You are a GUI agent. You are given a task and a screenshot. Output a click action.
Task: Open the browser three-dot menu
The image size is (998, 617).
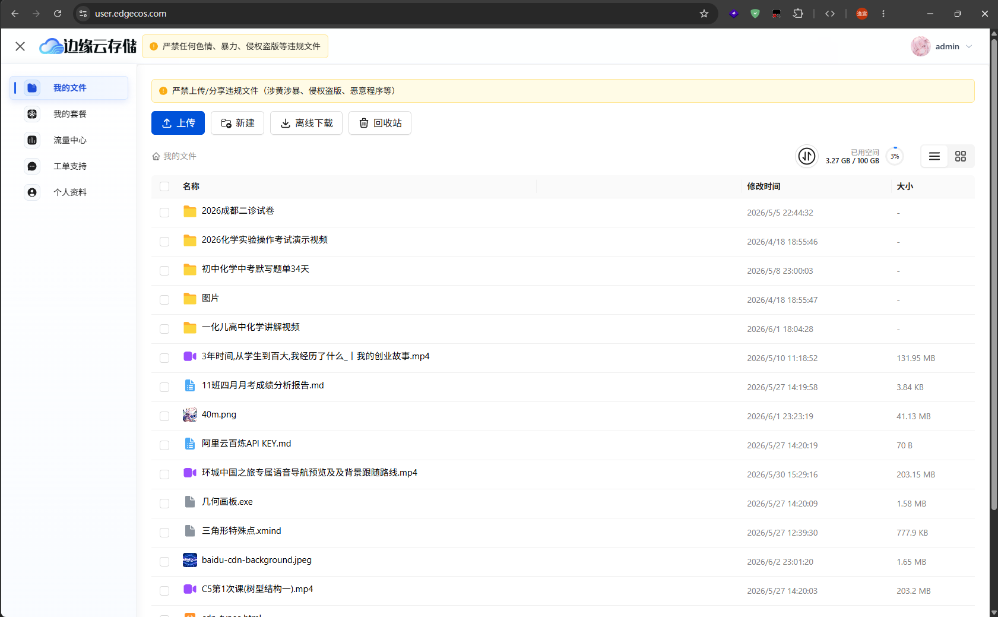883,14
